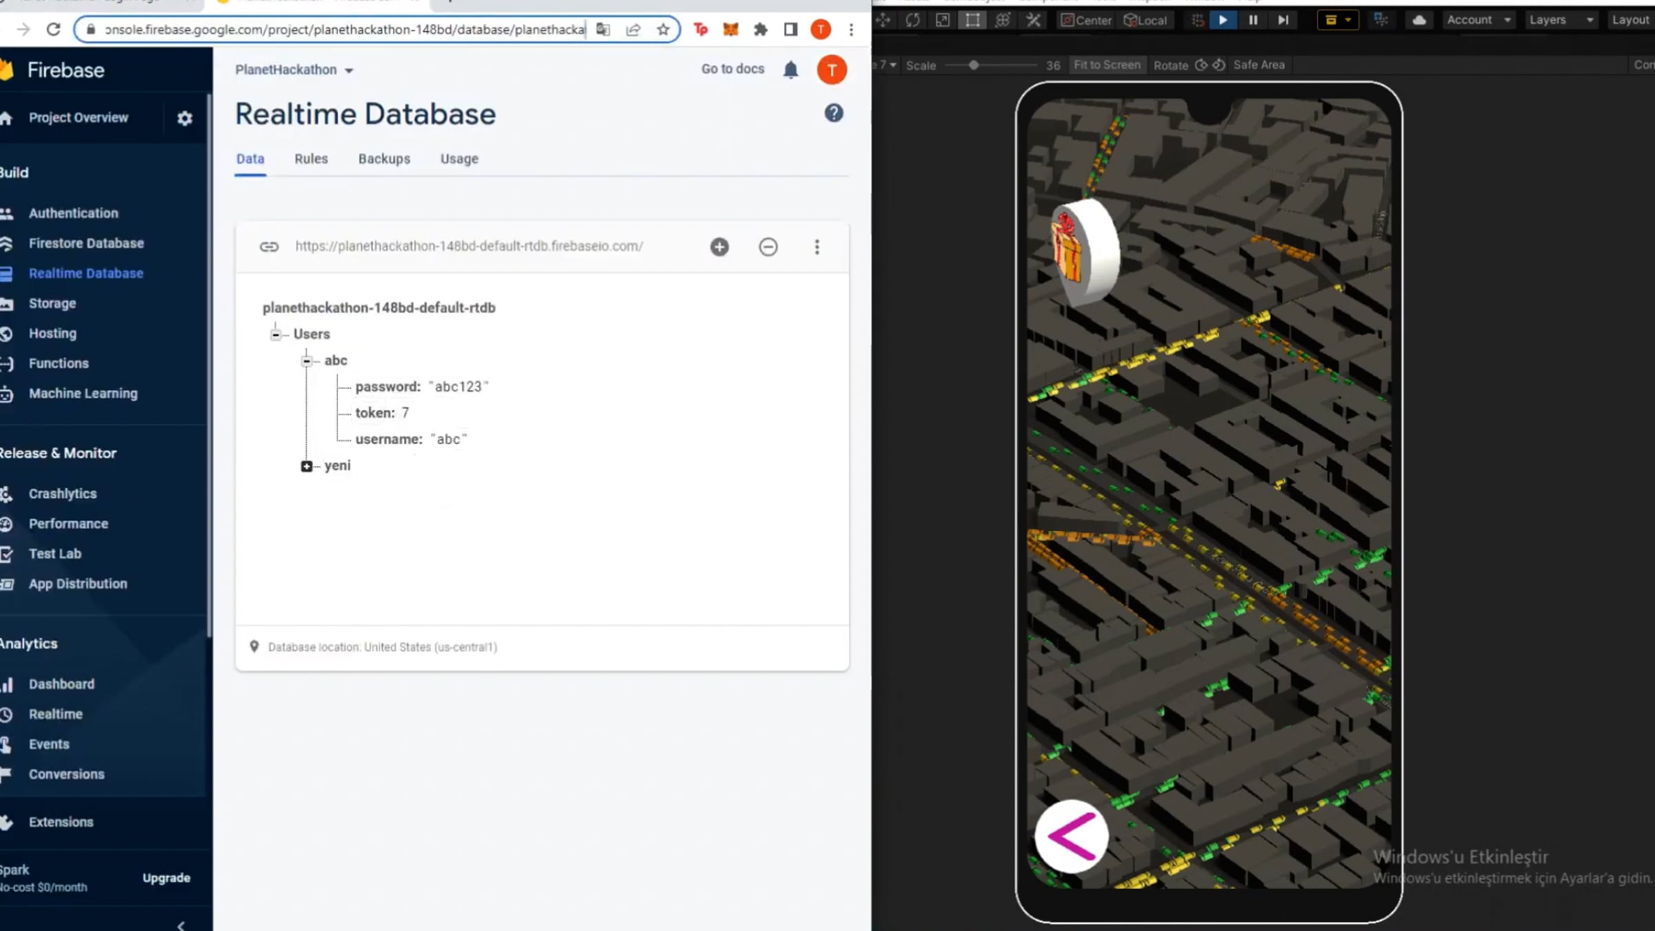Viewport: 1655px width, 931px height.
Task: Open the Firebase account avatar
Action: (x=832, y=70)
